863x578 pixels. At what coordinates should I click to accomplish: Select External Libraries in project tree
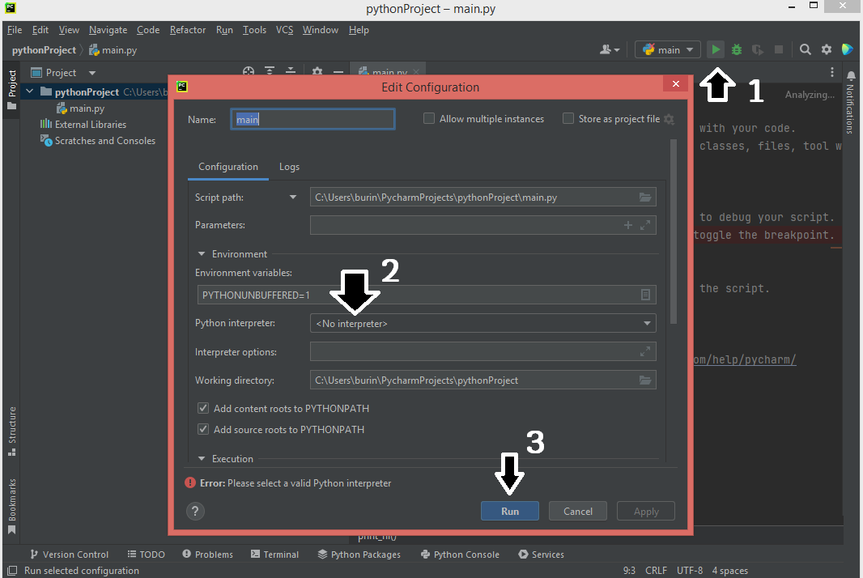click(83, 125)
